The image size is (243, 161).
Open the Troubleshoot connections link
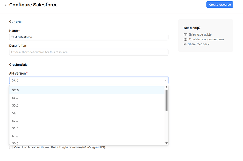pos(206,39)
